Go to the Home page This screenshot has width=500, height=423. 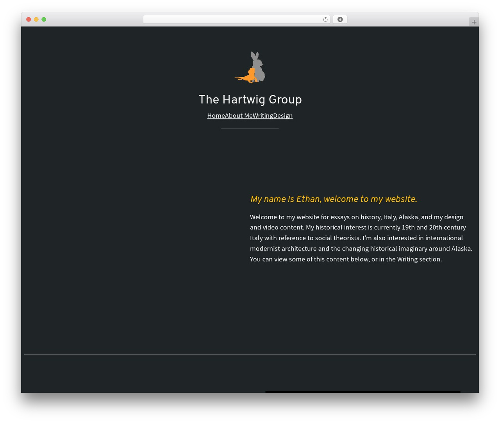click(x=216, y=116)
